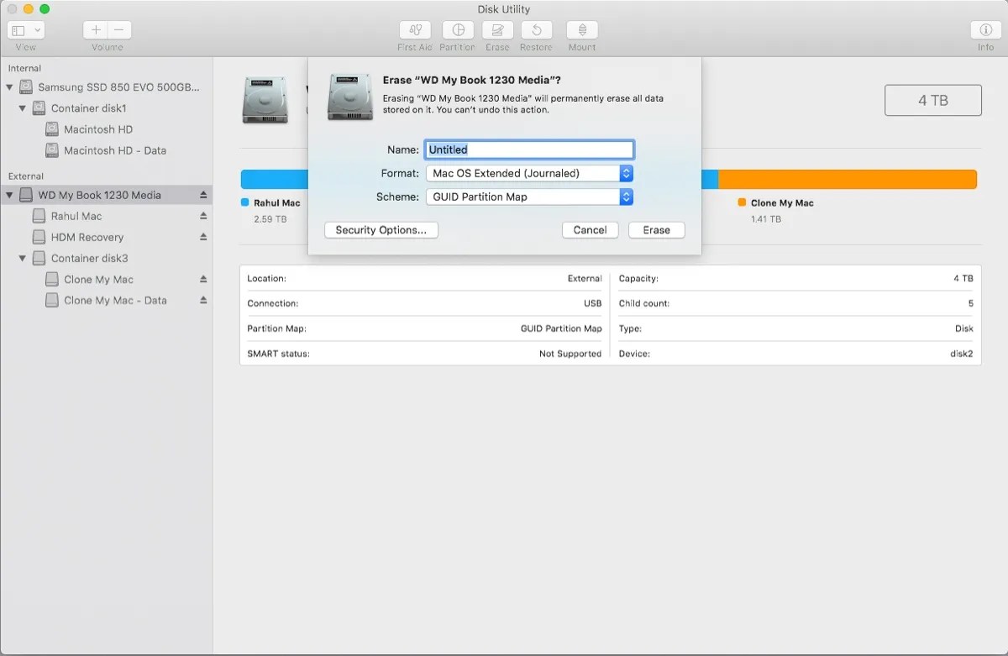Click the orange Clone My Mac partition bar
This screenshot has width=1008, height=656.
[840, 178]
